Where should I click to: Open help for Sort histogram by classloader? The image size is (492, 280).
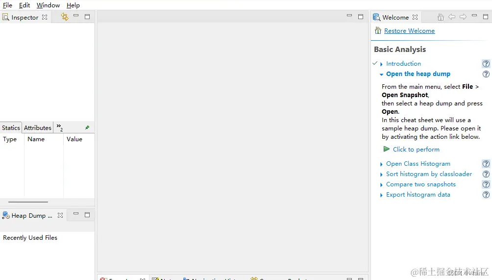click(x=486, y=174)
